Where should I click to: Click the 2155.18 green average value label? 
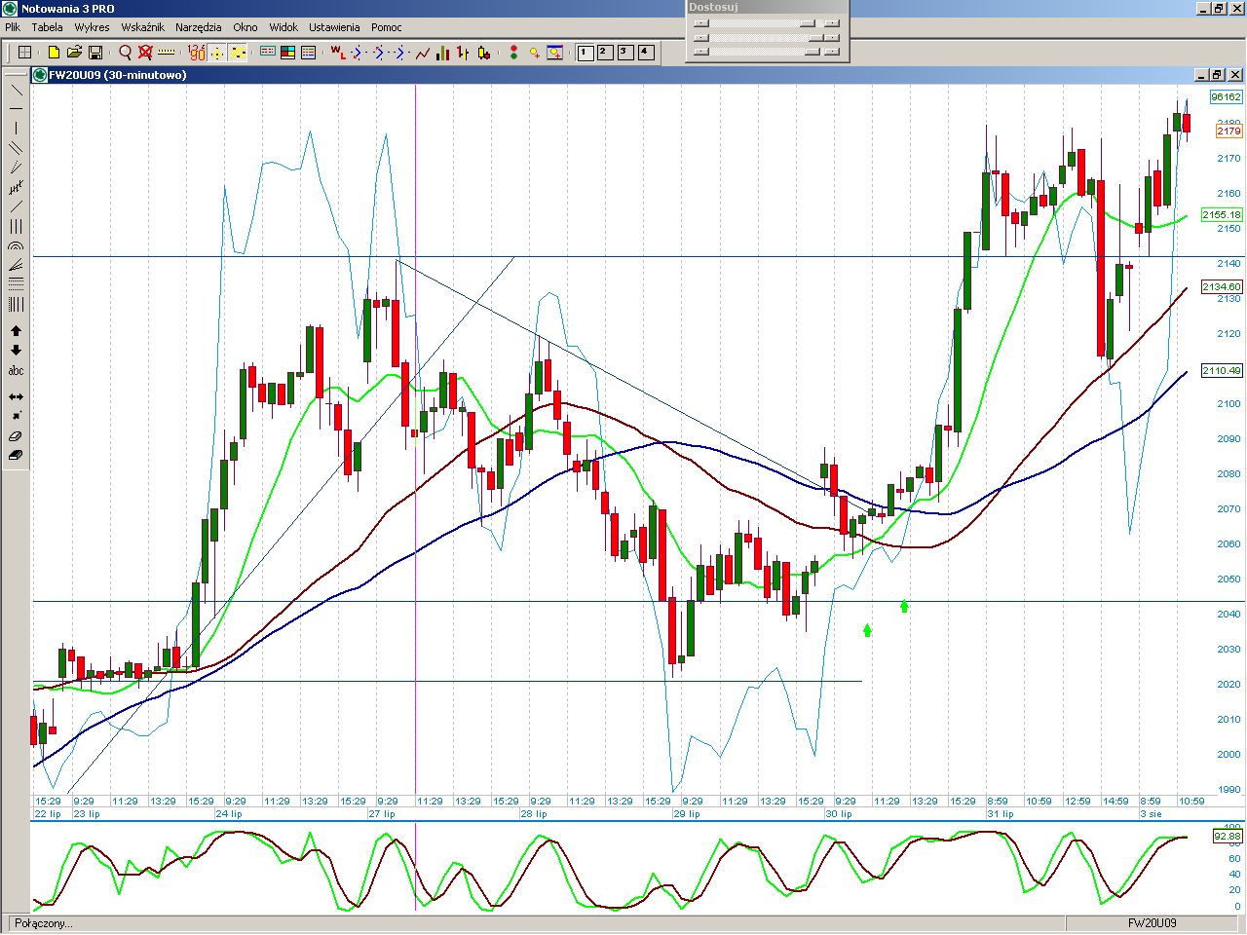pyautogui.click(x=1222, y=215)
